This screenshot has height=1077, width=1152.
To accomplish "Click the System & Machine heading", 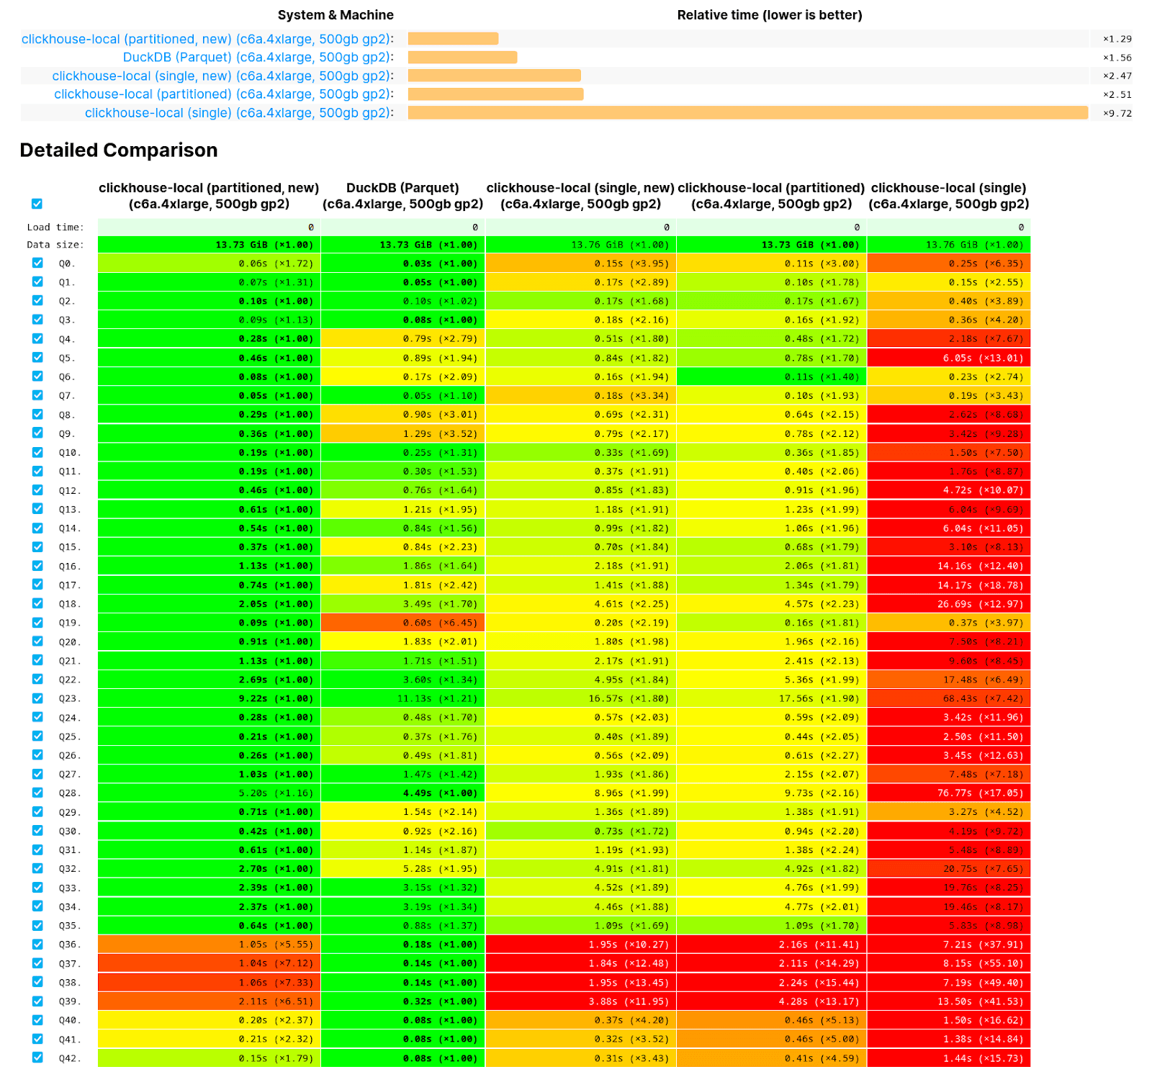I will [x=336, y=15].
